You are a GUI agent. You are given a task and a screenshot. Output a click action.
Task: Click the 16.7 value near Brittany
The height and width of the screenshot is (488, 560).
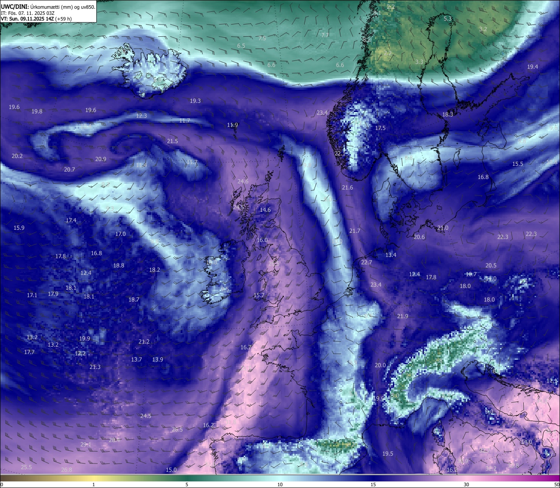(x=246, y=347)
